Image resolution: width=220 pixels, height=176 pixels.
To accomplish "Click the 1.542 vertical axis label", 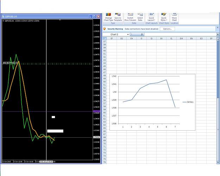I will 114,76.
